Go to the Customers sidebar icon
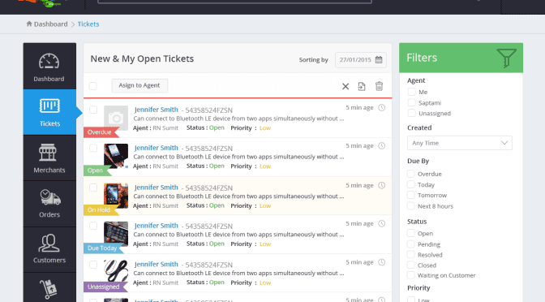This screenshot has height=302, width=545. (x=49, y=243)
